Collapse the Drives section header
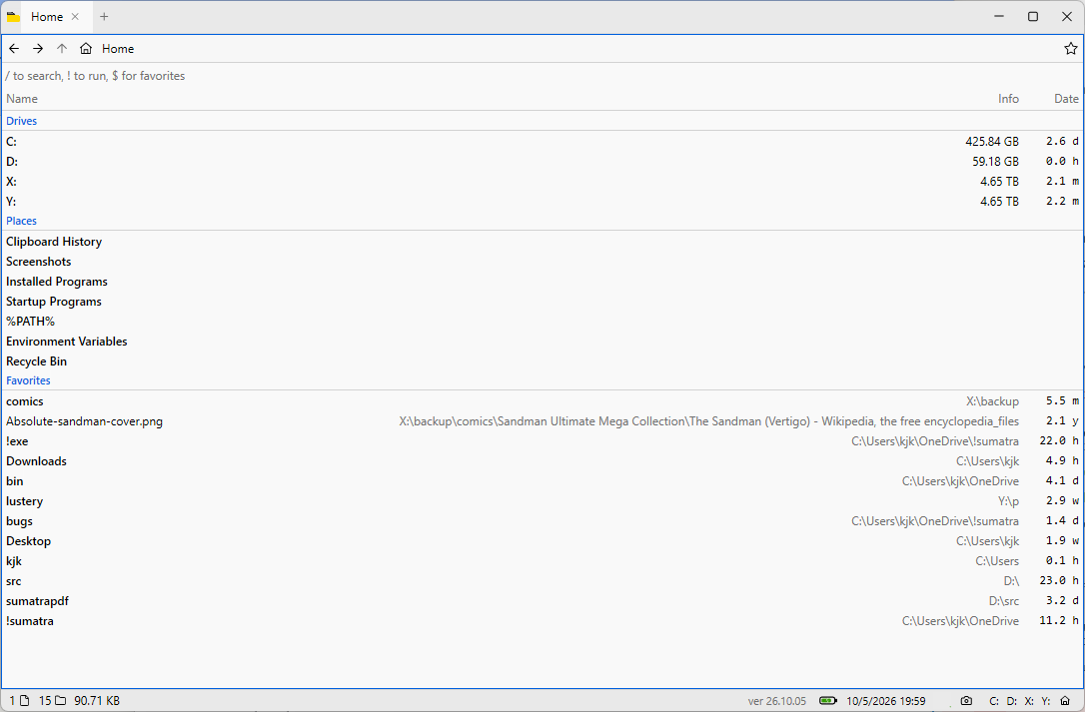The width and height of the screenshot is (1085, 712). (x=21, y=121)
